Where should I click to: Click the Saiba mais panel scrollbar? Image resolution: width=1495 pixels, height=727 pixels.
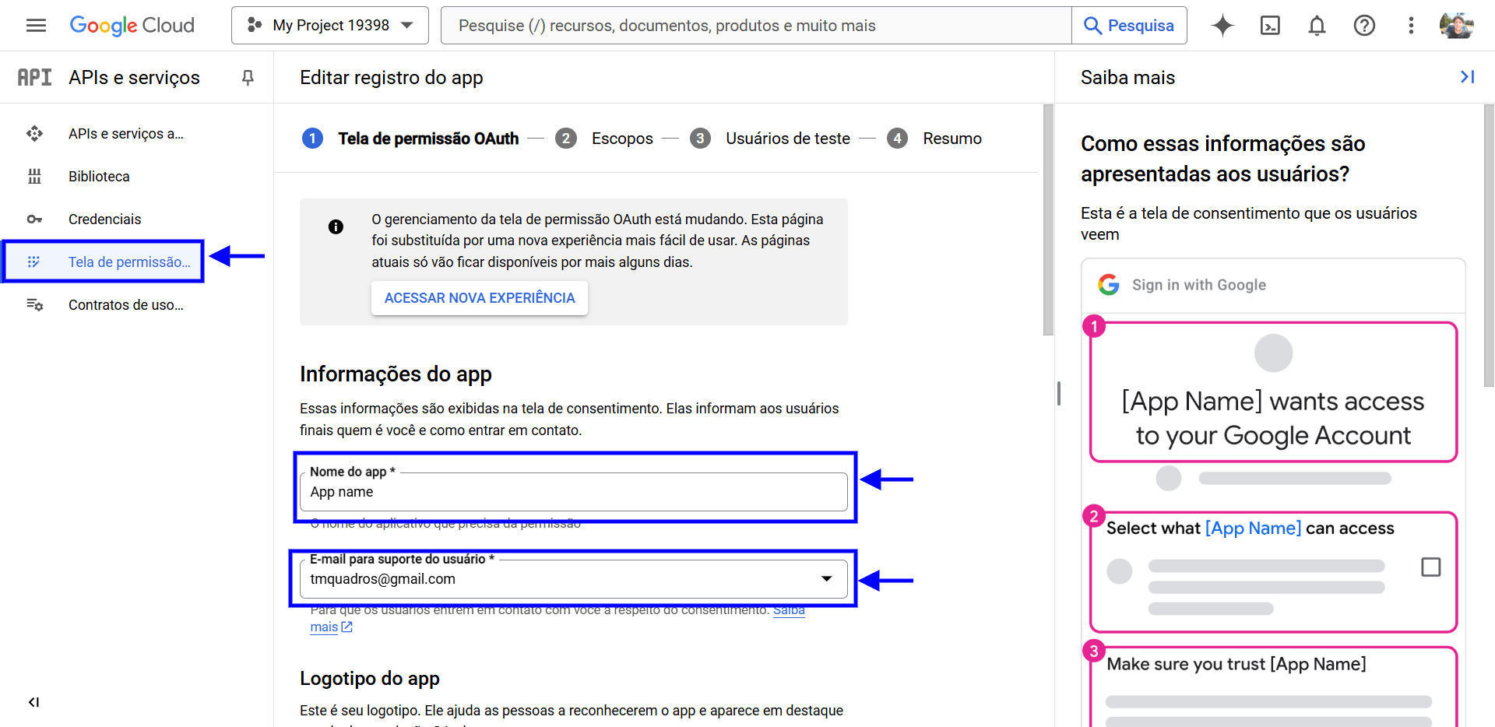[1489, 245]
